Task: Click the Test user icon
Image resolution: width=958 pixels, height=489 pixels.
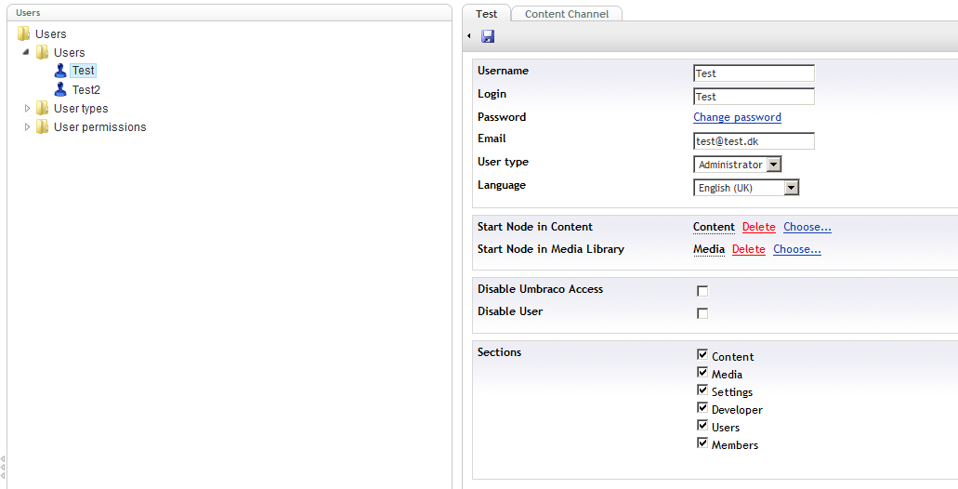Action: [x=60, y=71]
